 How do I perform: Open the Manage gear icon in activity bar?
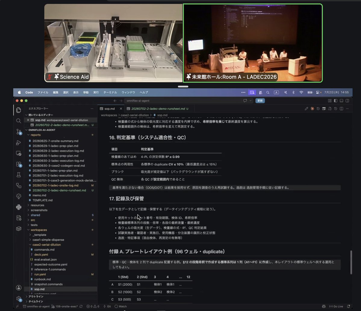(19, 299)
